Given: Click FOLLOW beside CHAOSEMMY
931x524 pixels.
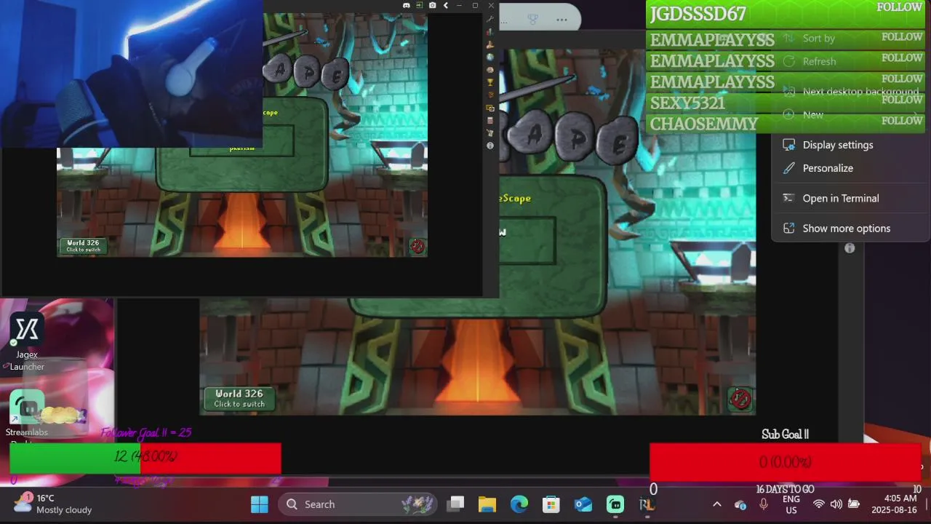Looking at the screenshot, I should click(902, 121).
